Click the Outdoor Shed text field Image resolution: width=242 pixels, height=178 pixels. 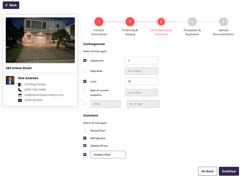point(108,154)
